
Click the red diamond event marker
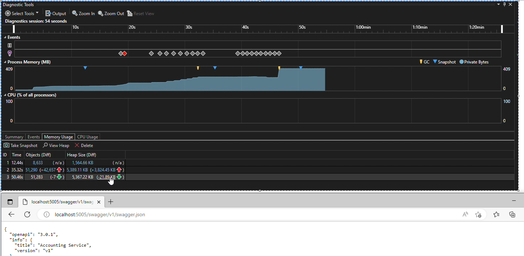(124, 53)
